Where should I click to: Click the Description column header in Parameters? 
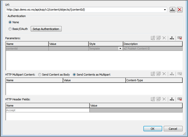coord(153,44)
